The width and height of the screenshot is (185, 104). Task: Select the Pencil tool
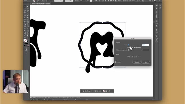point(25,17)
